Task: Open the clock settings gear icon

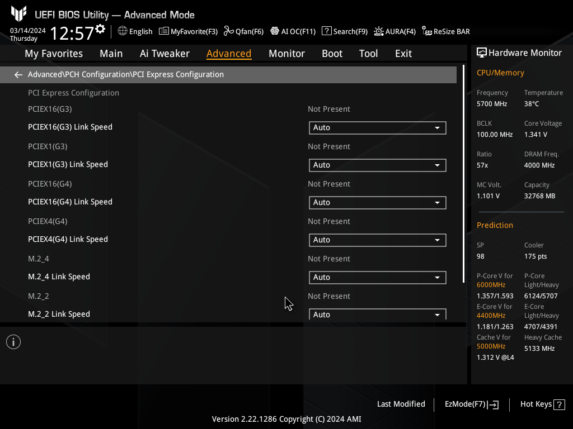Action: click(x=101, y=29)
